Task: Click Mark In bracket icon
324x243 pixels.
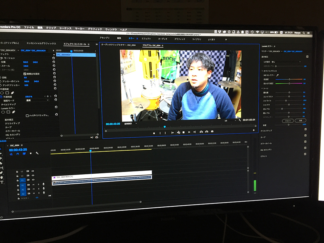Action: click(160, 133)
